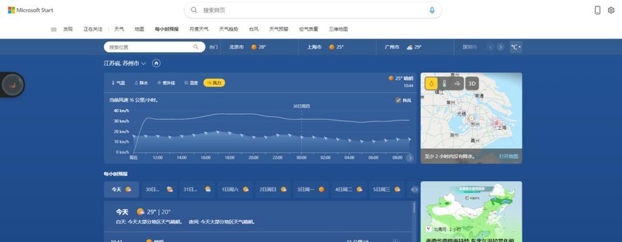The image size is (622, 242).
Task: Click the 搜索网页 web search field
Action: pos(313,10)
